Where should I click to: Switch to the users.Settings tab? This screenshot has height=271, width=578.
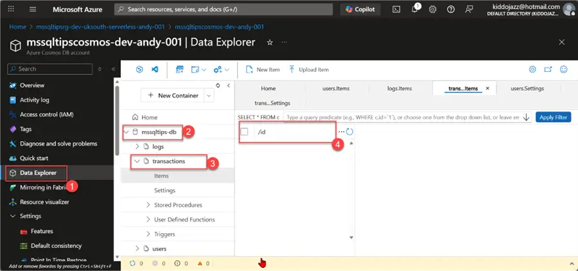click(527, 89)
